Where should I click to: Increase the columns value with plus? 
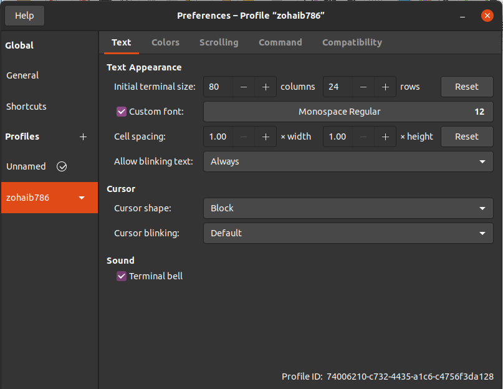click(266, 87)
